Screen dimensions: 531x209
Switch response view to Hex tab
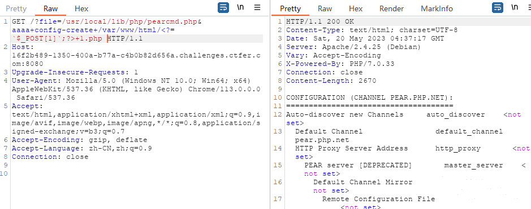356,8
